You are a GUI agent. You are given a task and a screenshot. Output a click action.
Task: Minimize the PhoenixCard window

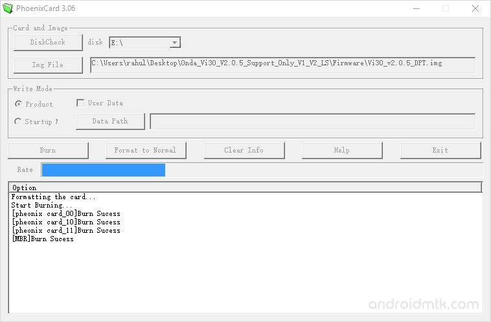click(417, 8)
